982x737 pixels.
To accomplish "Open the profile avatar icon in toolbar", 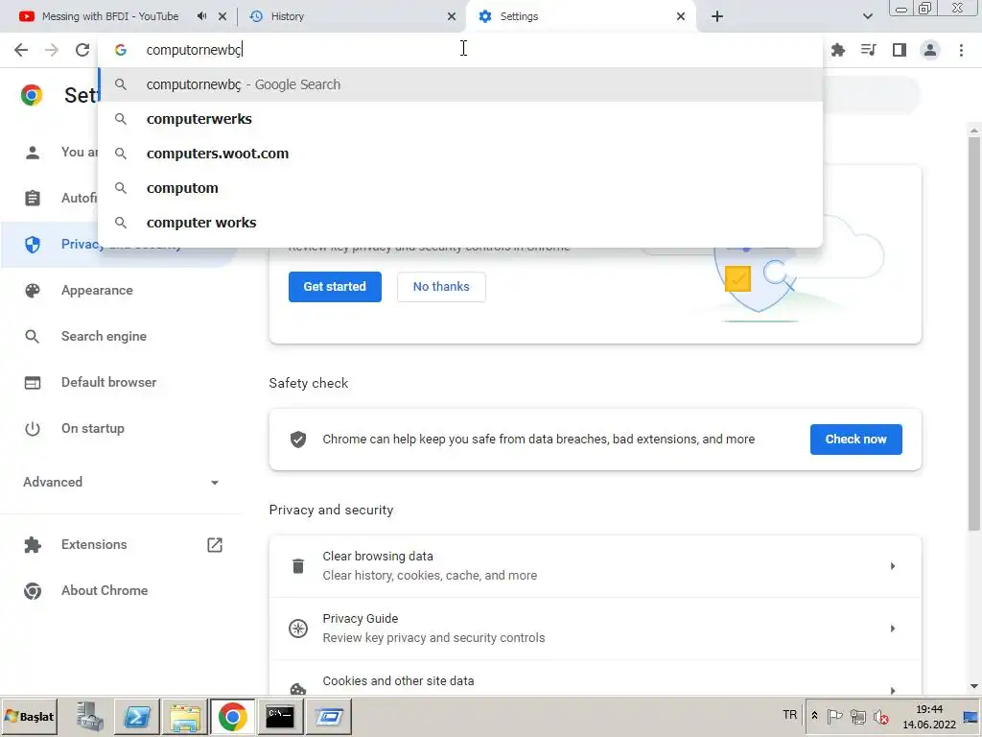I will (930, 50).
